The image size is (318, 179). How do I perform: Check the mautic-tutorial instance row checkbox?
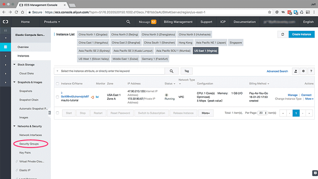[57, 97]
